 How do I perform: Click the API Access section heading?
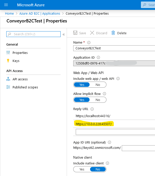click(x=14, y=71)
